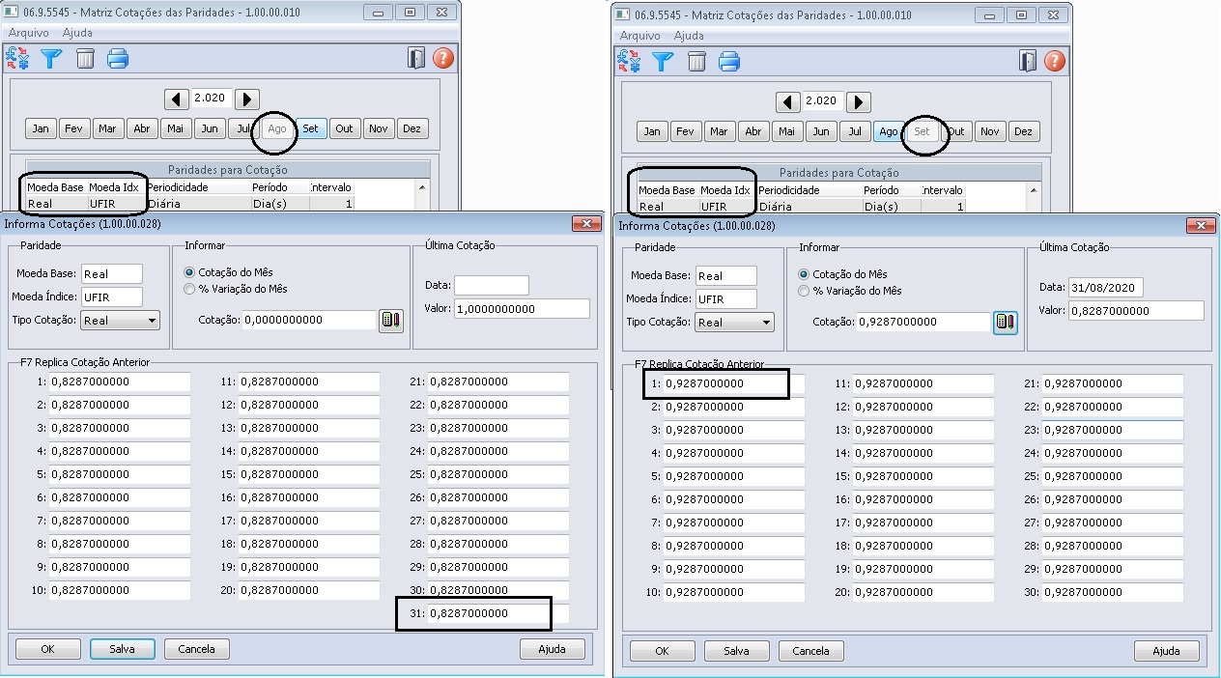This screenshot has width=1221, height=678.
Task: Select % Variação do Mês in left dialog
Action: (x=189, y=289)
